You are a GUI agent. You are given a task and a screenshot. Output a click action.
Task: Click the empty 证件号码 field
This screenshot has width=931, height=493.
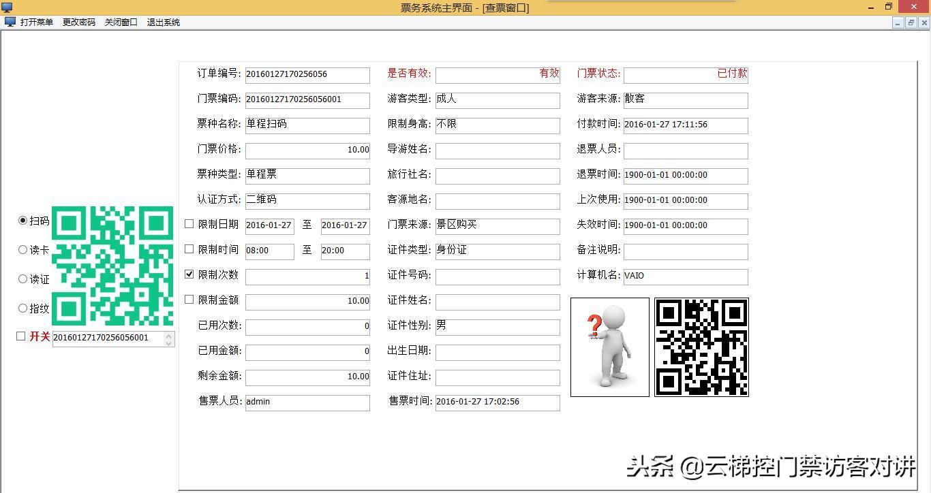(498, 276)
